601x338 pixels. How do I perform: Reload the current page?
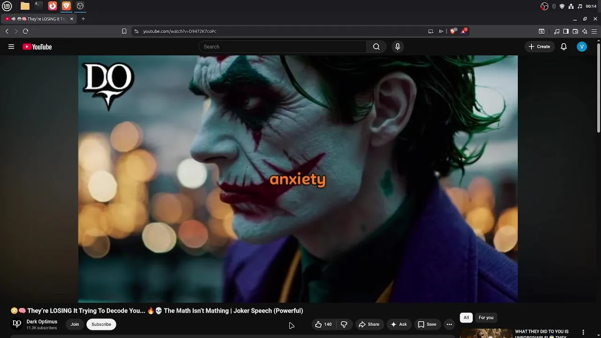click(25, 31)
